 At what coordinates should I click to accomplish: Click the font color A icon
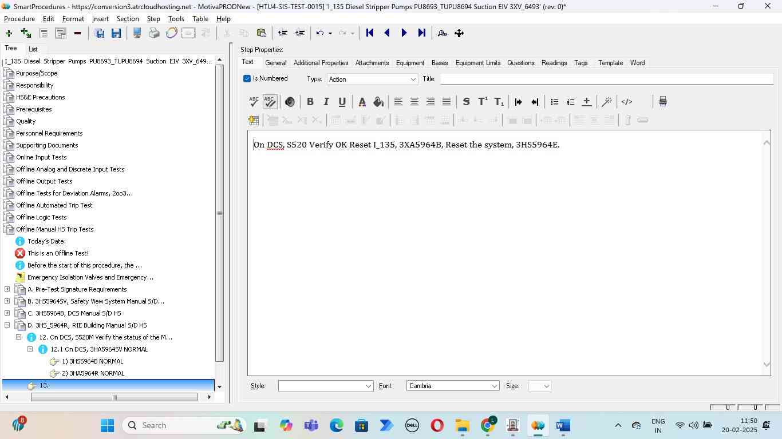point(362,102)
